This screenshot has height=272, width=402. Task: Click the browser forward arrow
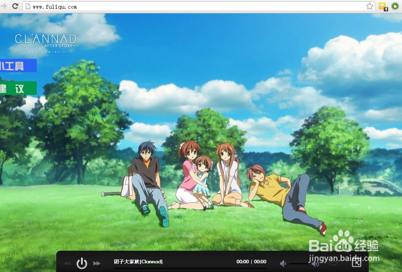(x=4, y=6)
